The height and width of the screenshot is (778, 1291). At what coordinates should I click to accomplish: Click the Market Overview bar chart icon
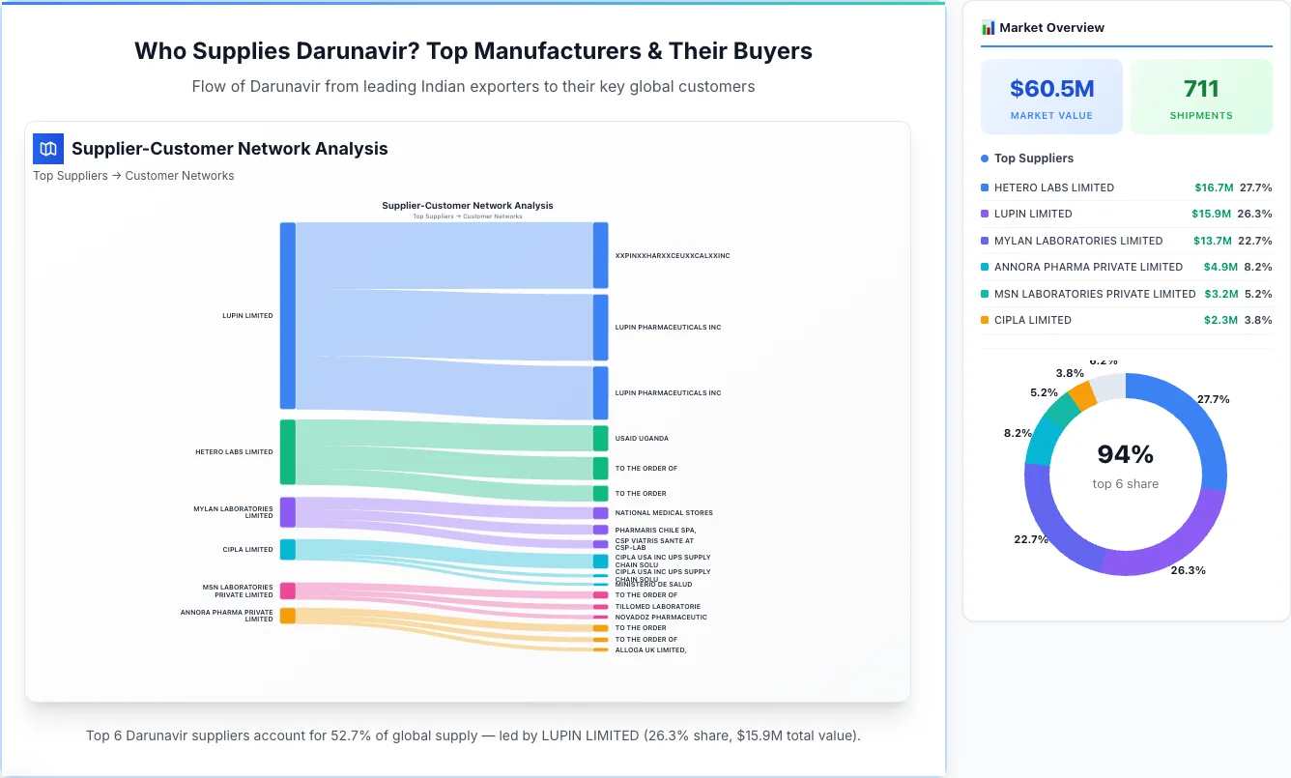click(x=988, y=27)
